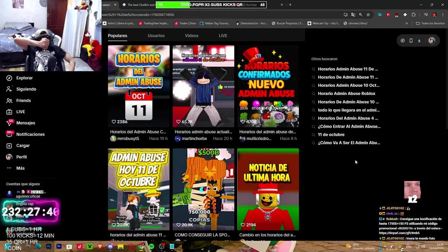The width and height of the screenshot is (448, 252).
Task: Open Noticia de Ultima Hora video
Action: [268, 189]
